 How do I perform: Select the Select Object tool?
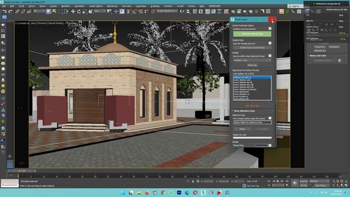49,11
